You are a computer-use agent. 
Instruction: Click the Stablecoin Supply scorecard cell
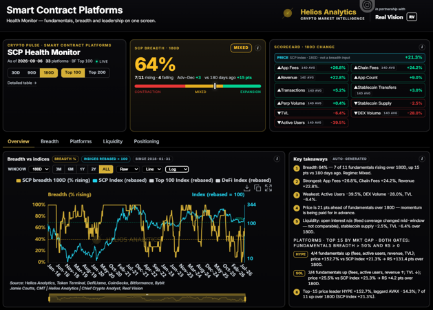pyautogui.click(x=388, y=103)
